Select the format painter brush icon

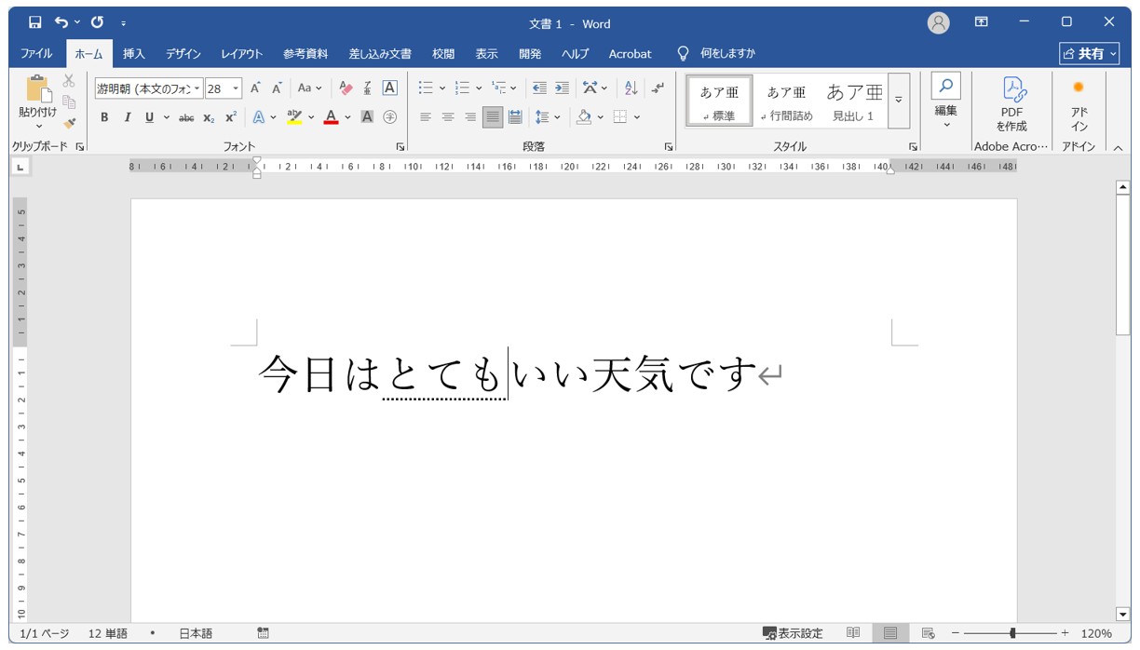pyautogui.click(x=69, y=122)
